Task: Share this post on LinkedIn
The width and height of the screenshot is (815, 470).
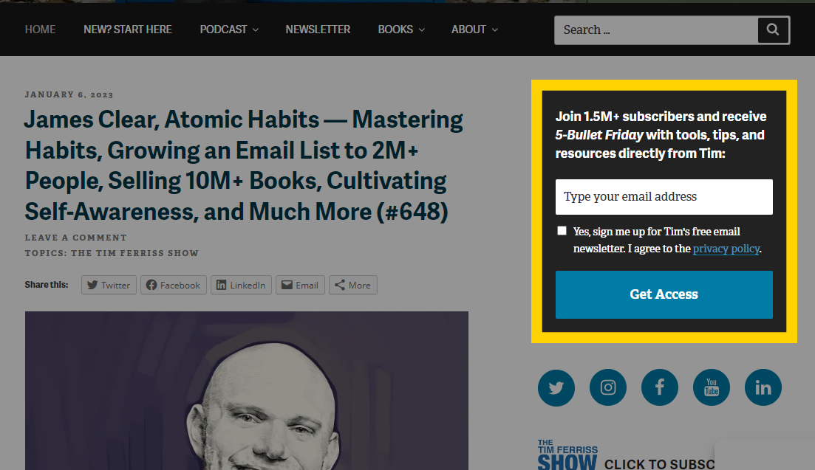Action: [x=241, y=285]
